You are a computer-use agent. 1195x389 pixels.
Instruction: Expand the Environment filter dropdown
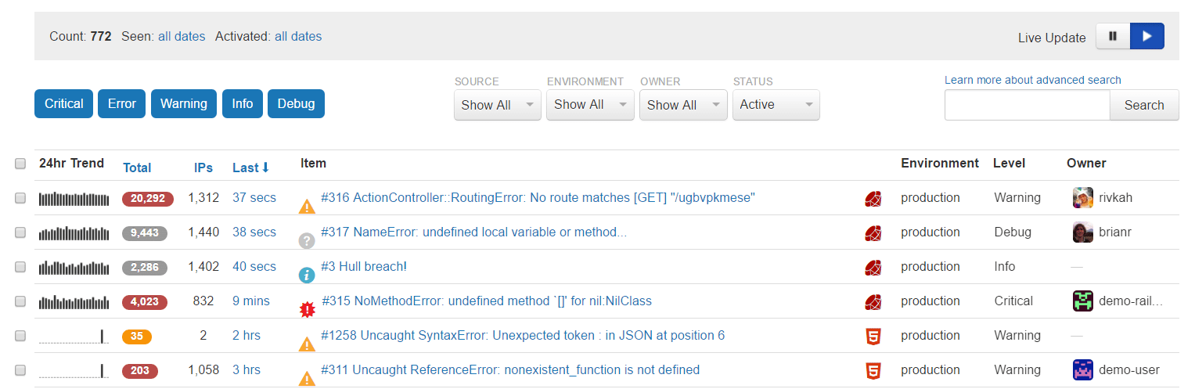click(590, 105)
